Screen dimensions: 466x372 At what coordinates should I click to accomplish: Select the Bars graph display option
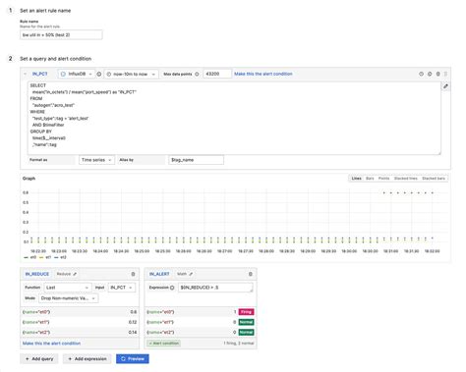click(370, 179)
